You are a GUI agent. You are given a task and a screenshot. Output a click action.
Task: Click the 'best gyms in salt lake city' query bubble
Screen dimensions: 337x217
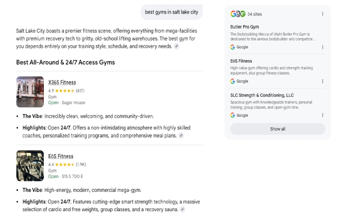171,12
